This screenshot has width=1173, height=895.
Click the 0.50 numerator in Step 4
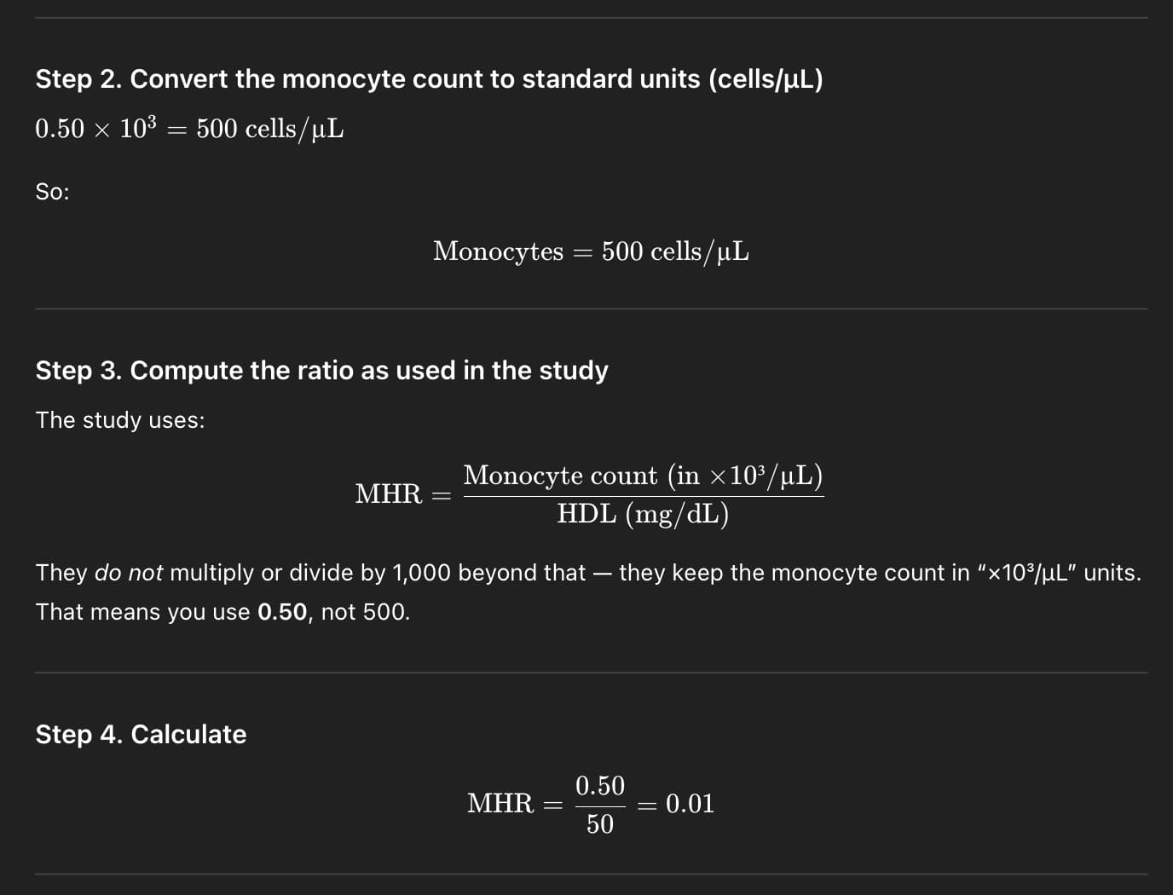pyautogui.click(x=600, y=786)
